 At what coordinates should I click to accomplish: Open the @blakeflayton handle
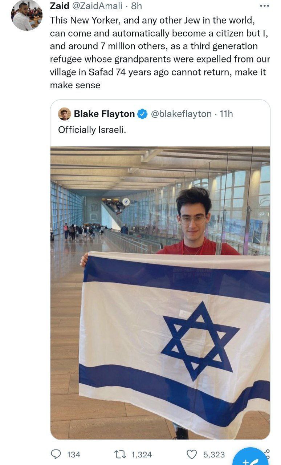point(181,114)
